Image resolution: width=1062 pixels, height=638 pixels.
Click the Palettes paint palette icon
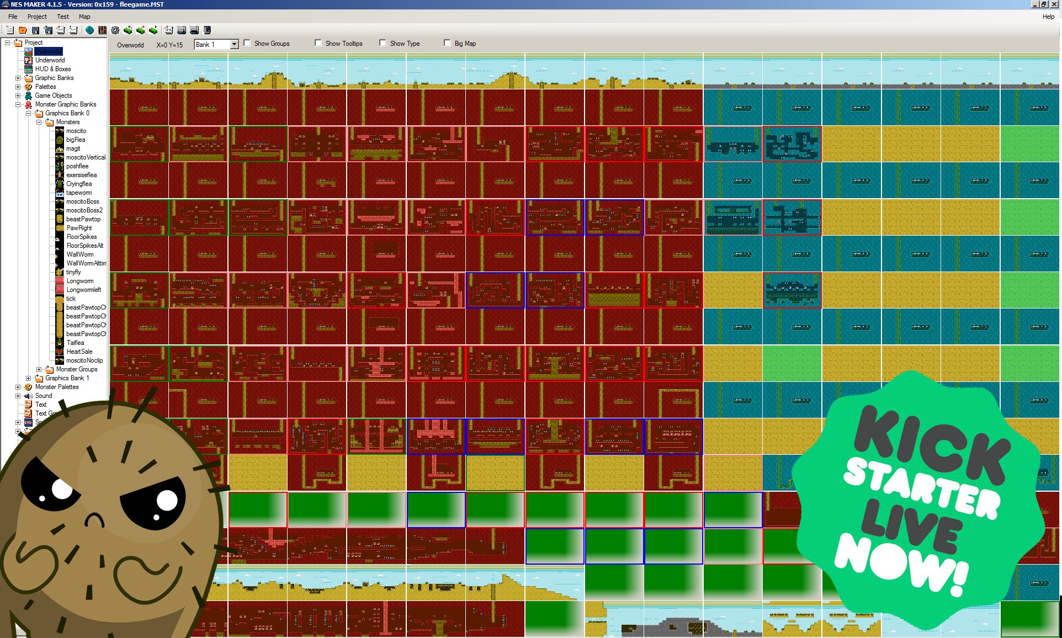click(28, 87)
